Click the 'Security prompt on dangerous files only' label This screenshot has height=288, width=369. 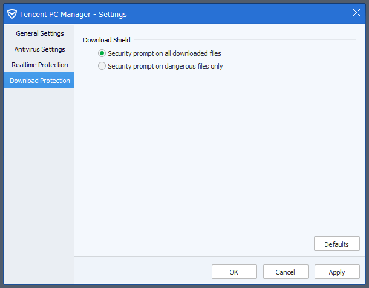click(165, 66)
